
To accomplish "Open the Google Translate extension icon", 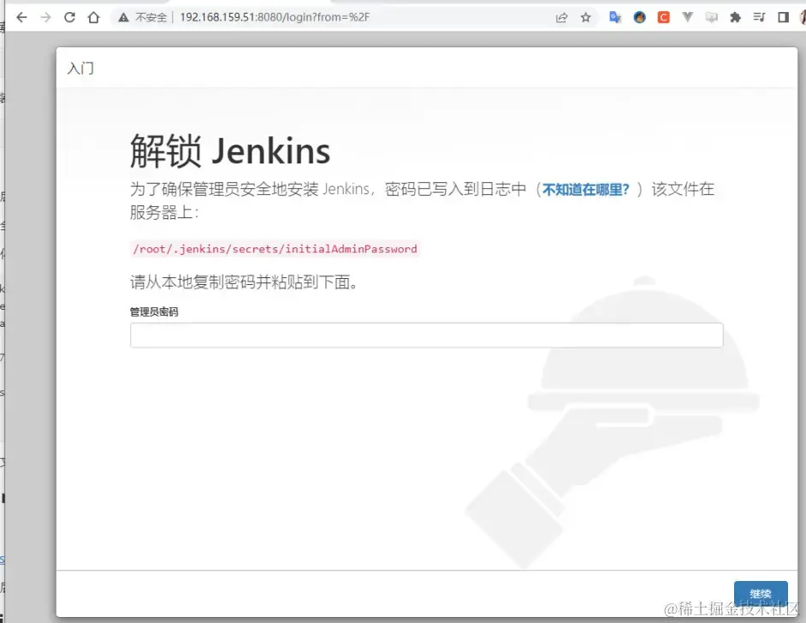I will click(x=615, y=17).
